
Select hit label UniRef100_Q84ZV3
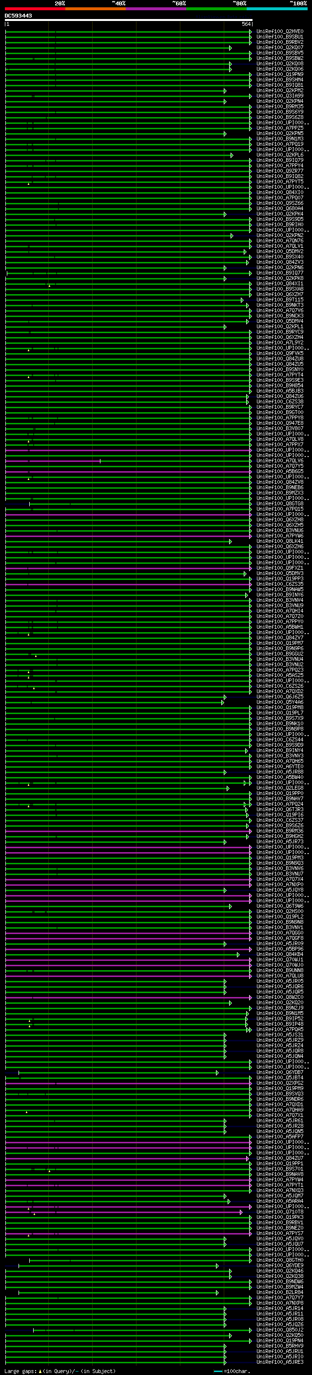pyautogui.click(x=280, y=262)
